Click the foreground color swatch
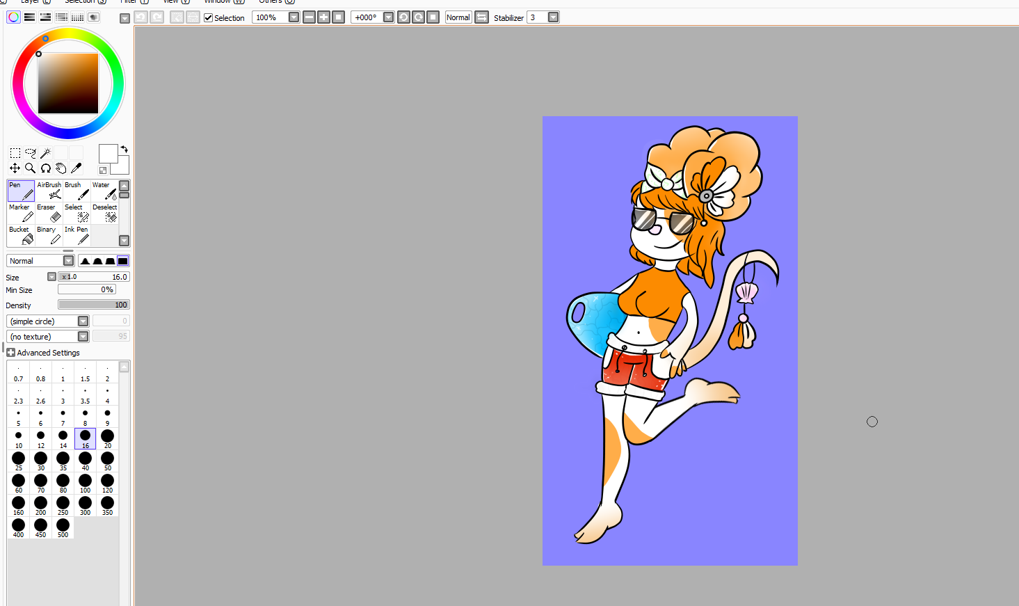This screenshot has height=606, width=1019. pyautogui.click(x=108, y=154)
